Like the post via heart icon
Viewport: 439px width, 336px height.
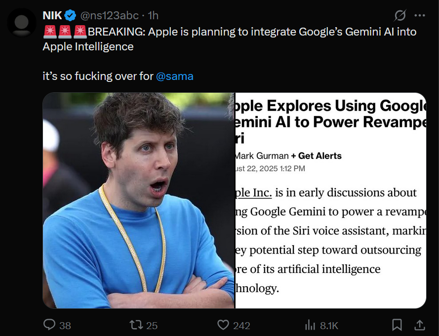223,325
